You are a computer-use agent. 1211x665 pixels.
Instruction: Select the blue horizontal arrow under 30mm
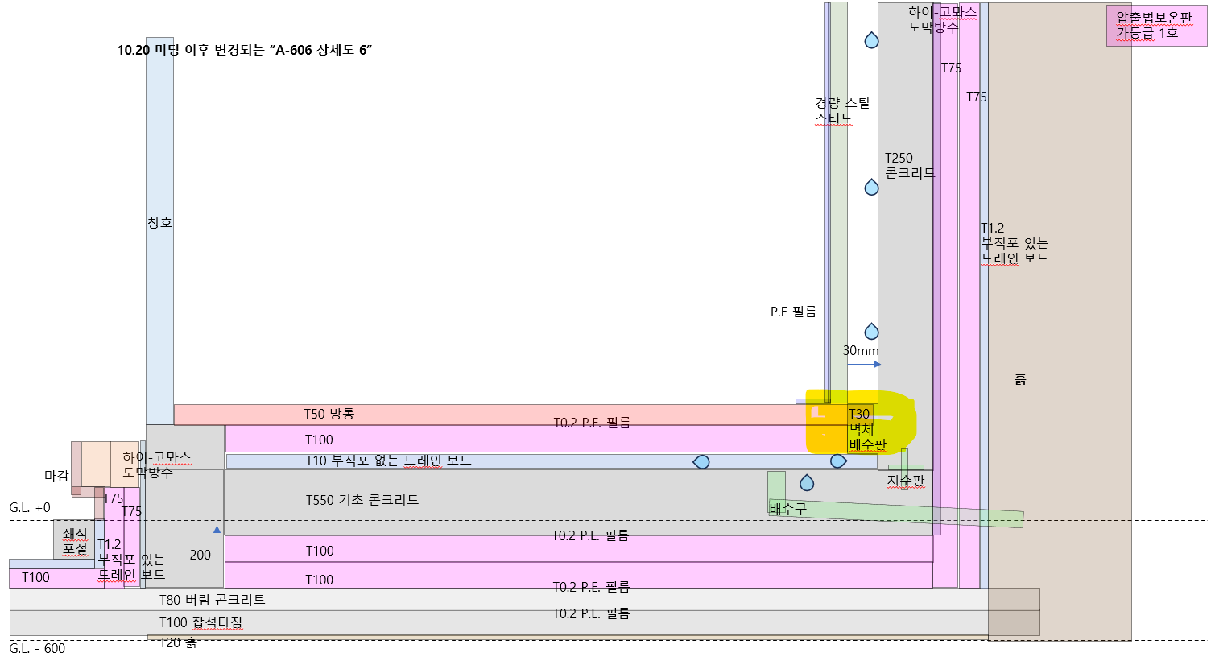point(864,365)
